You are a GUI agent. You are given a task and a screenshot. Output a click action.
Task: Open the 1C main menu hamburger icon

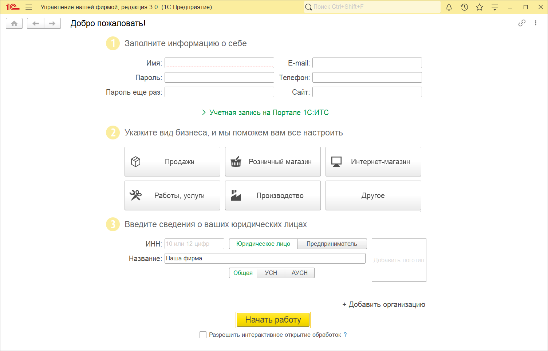(29, 7)
